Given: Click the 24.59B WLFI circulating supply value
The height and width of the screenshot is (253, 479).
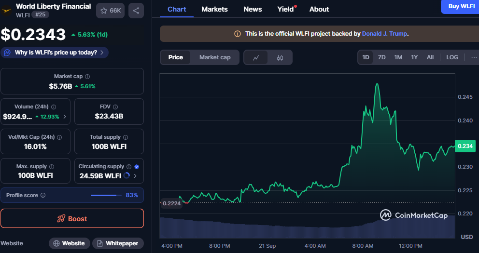Looking at the screenshot, I should point(100,176).
